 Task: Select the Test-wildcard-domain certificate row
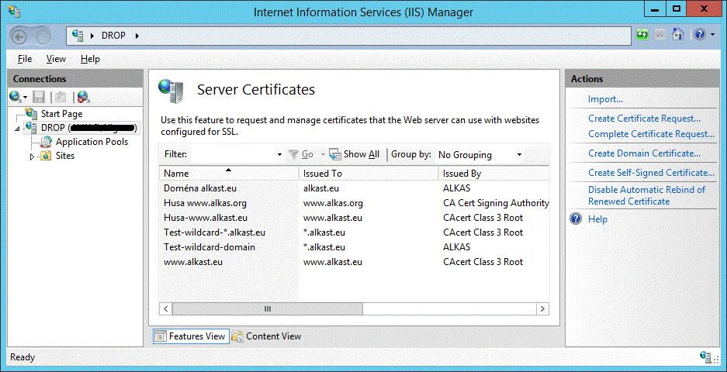tap(209, 247)
